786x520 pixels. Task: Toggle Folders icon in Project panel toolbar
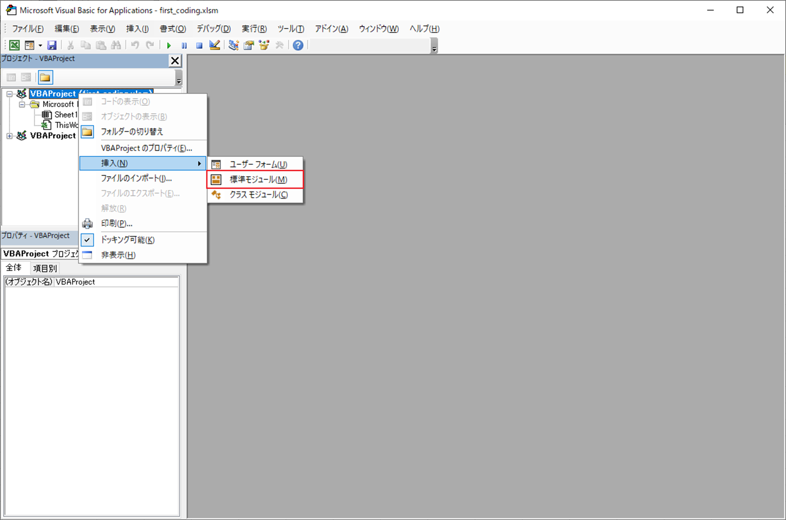coord(45,77)
